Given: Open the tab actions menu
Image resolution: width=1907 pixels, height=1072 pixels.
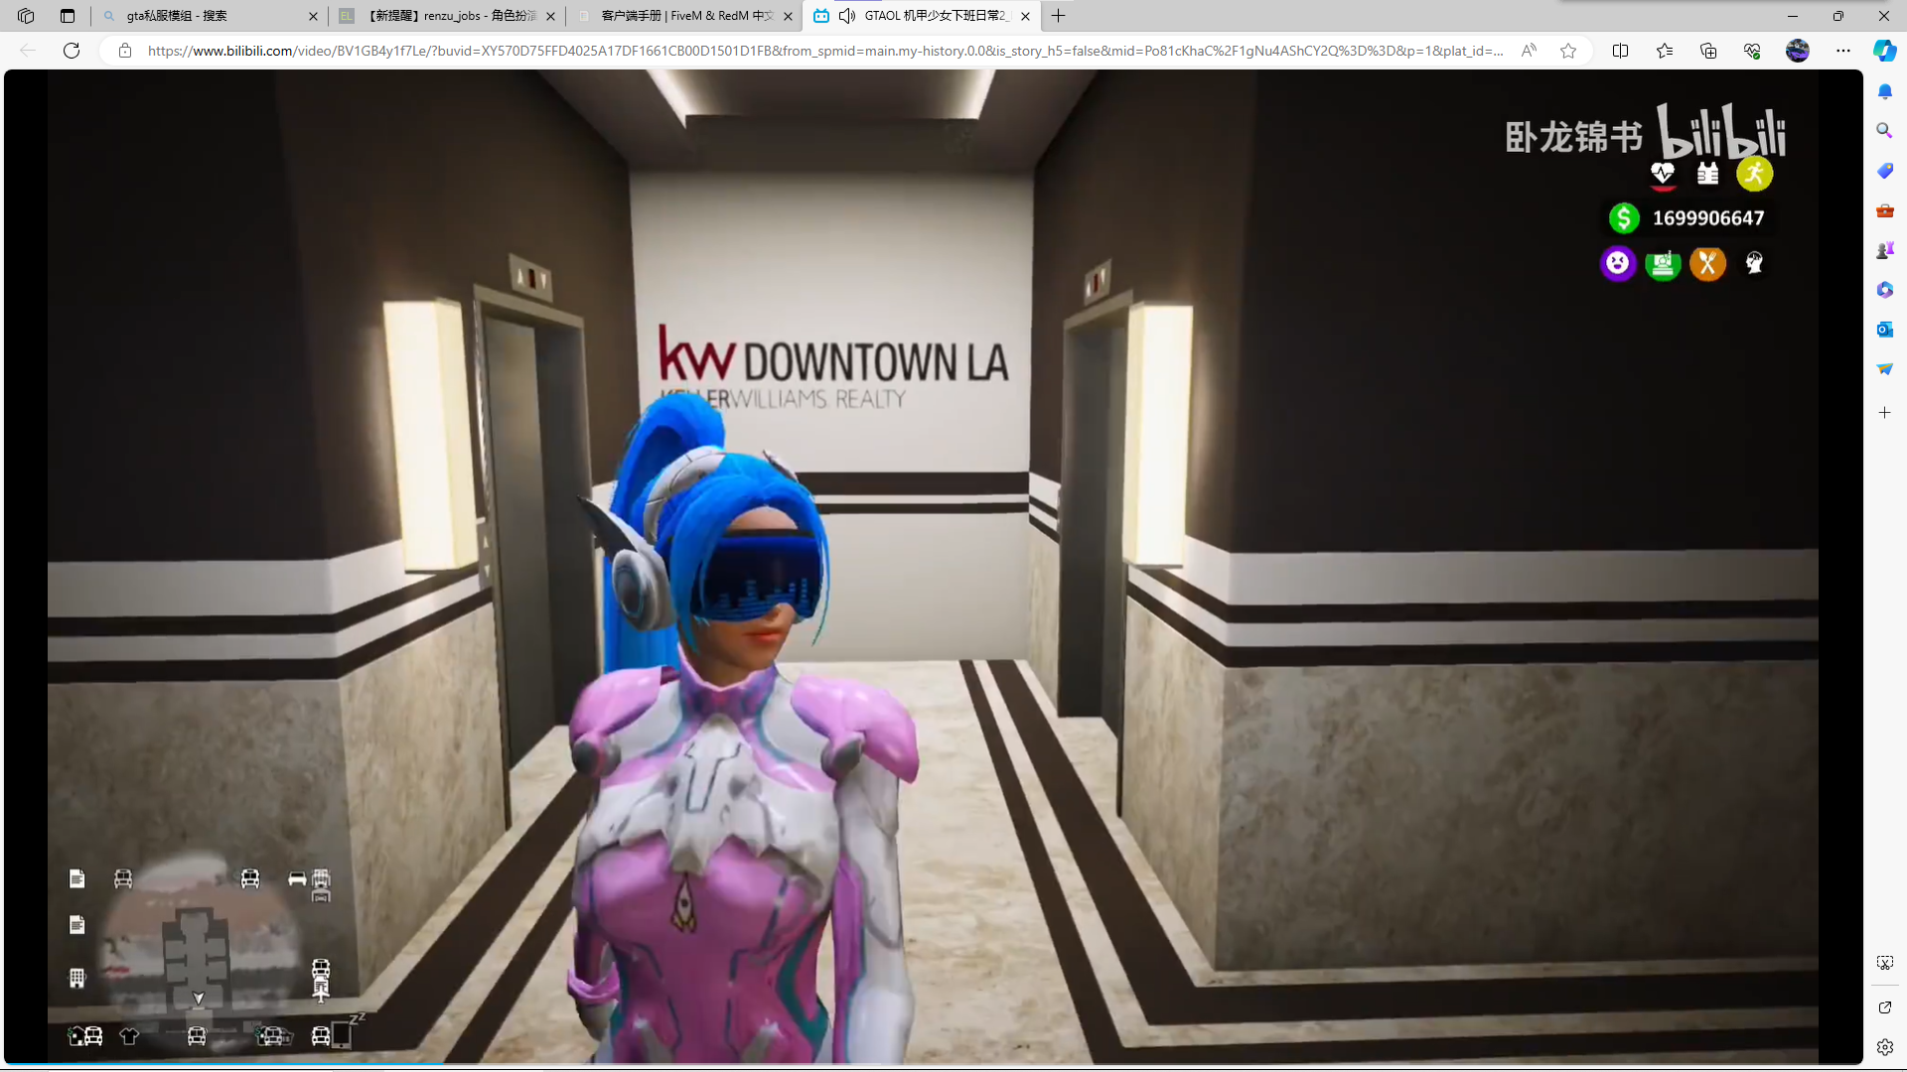Looking at the screenshot, I should coord(68,16).
